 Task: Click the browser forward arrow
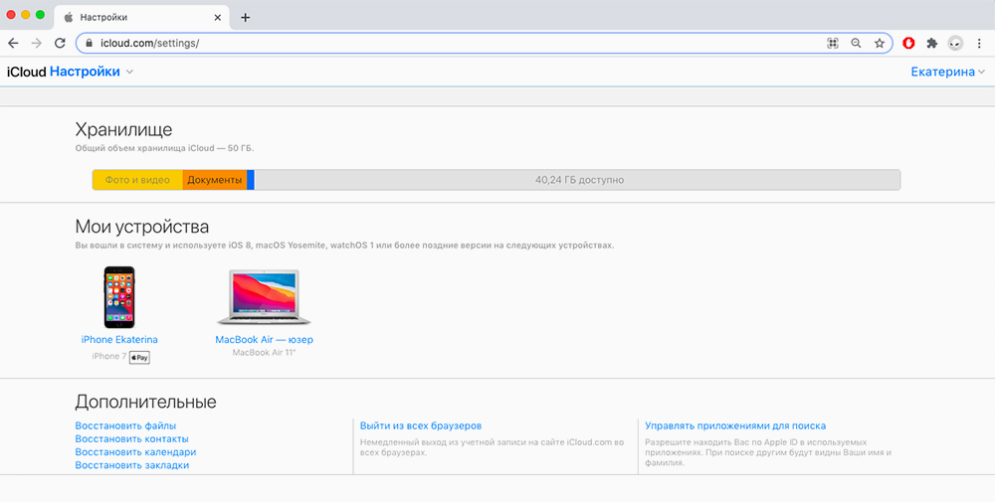tap(37, 43)
